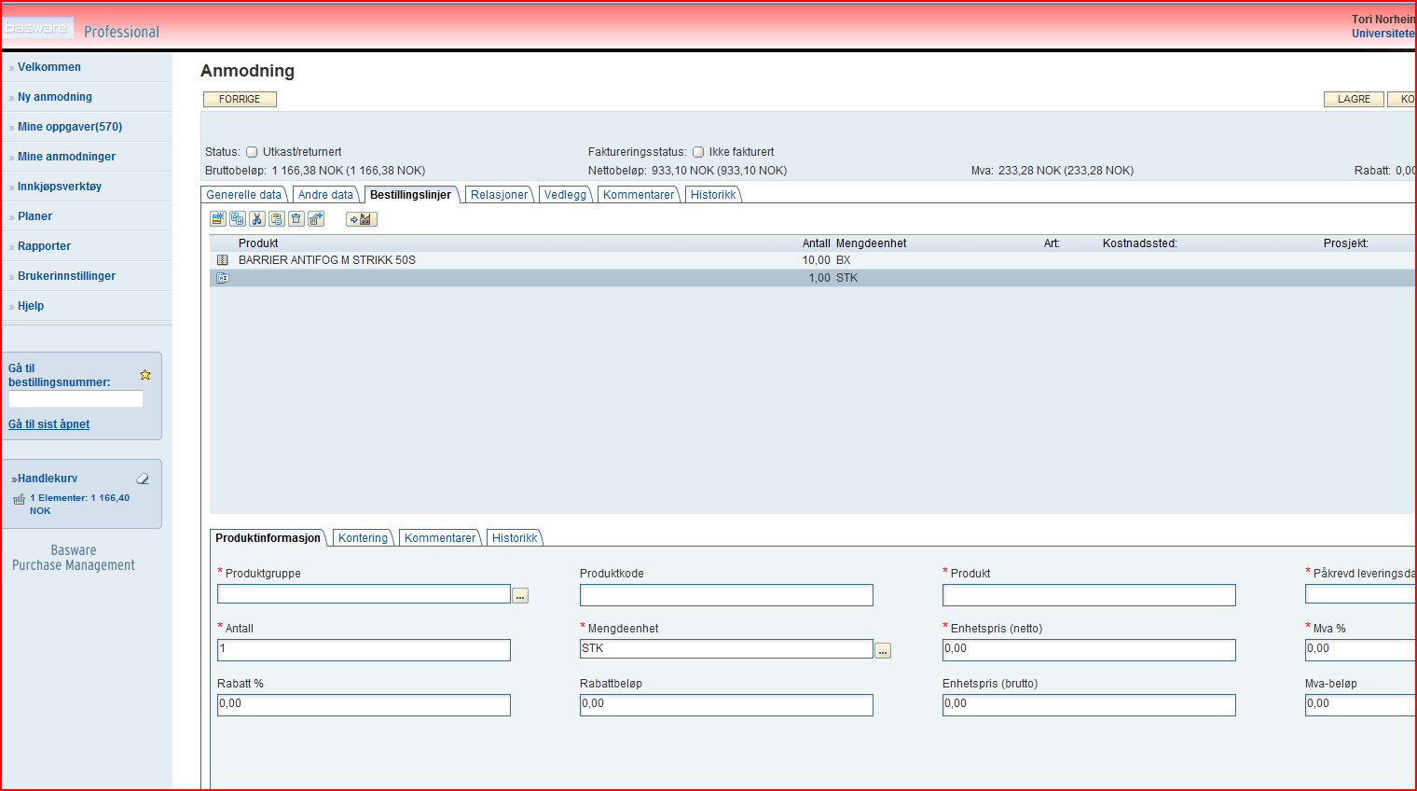
Task: Open Brukerinnstillinger in the sidebar
Action: click(67, 276)
